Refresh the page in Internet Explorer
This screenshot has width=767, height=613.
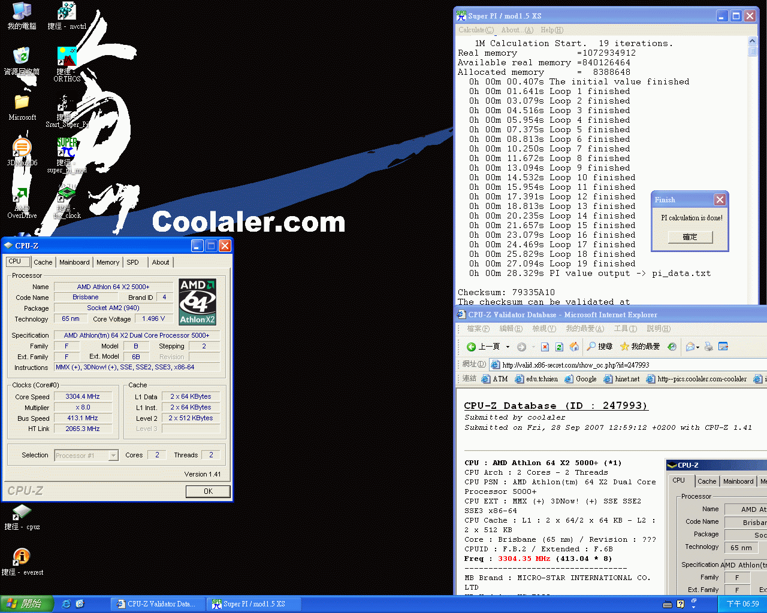pyautogui.click(x=559, y=347)
